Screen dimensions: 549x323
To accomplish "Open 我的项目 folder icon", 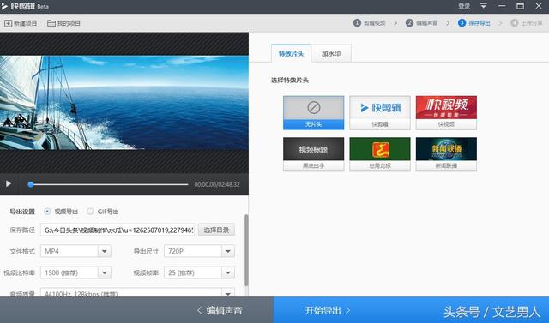I will tap(51, 23).
